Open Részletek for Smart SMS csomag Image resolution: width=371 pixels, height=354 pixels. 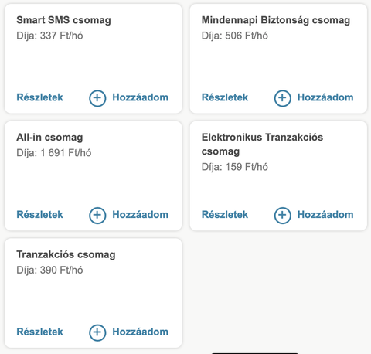39,97
